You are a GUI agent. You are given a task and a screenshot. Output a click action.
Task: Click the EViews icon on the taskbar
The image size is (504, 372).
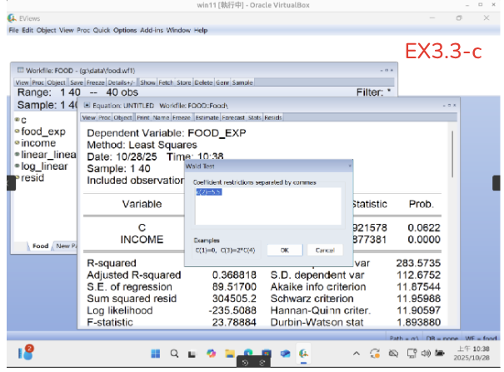305,354
